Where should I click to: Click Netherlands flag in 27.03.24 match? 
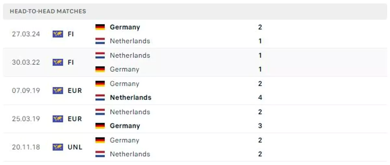[100, 41]
